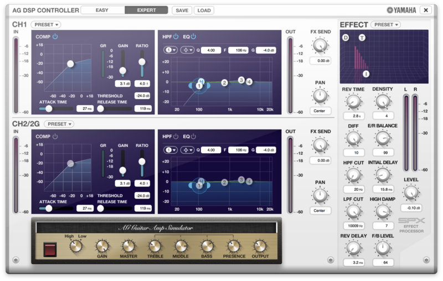This screenshot has height=281, width=443.
Task: Click the SAVE button
Action: point(181,10)
